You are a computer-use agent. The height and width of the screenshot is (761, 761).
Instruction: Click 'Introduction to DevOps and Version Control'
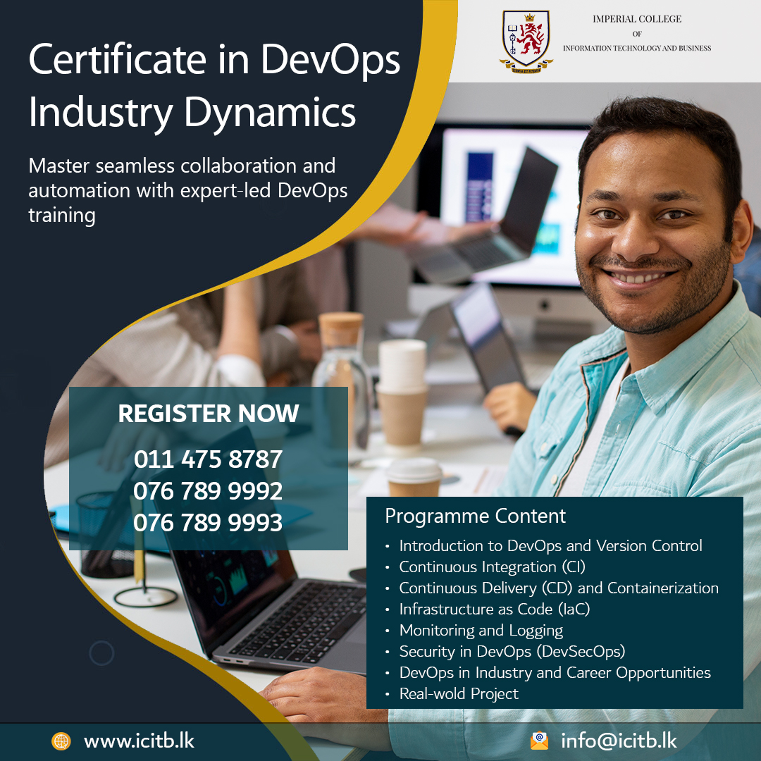pyautogui.click(x=551, y=546)
